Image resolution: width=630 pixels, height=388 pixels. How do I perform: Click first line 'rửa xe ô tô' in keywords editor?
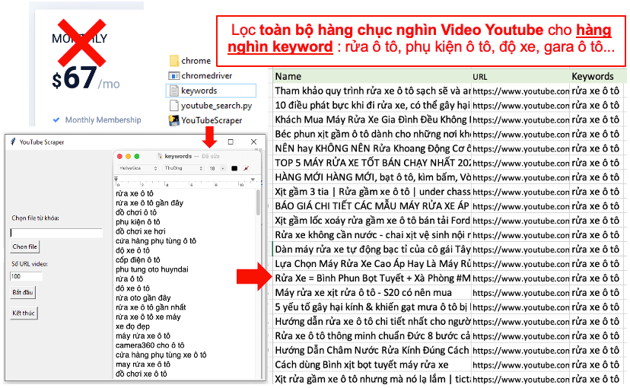[x=135, y=193]
